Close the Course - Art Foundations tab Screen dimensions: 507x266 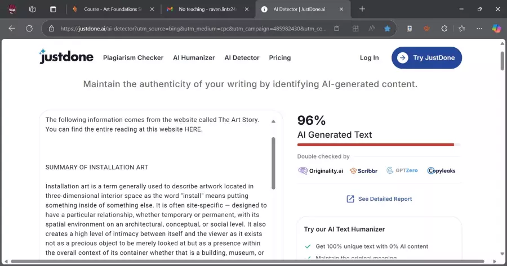tap(152, 9)
